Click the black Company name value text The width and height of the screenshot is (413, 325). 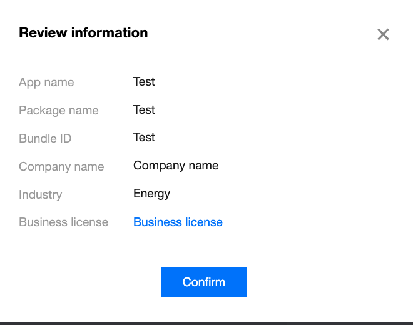[x=176, y=166]
